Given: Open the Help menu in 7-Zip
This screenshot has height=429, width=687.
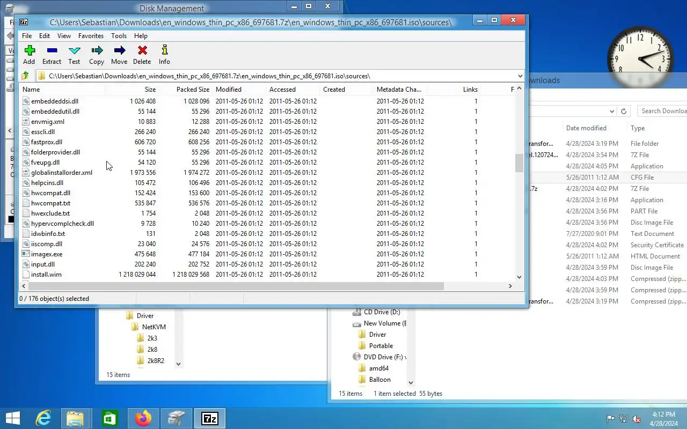Looking at the screenshot, I should click(x=141, y=36).
